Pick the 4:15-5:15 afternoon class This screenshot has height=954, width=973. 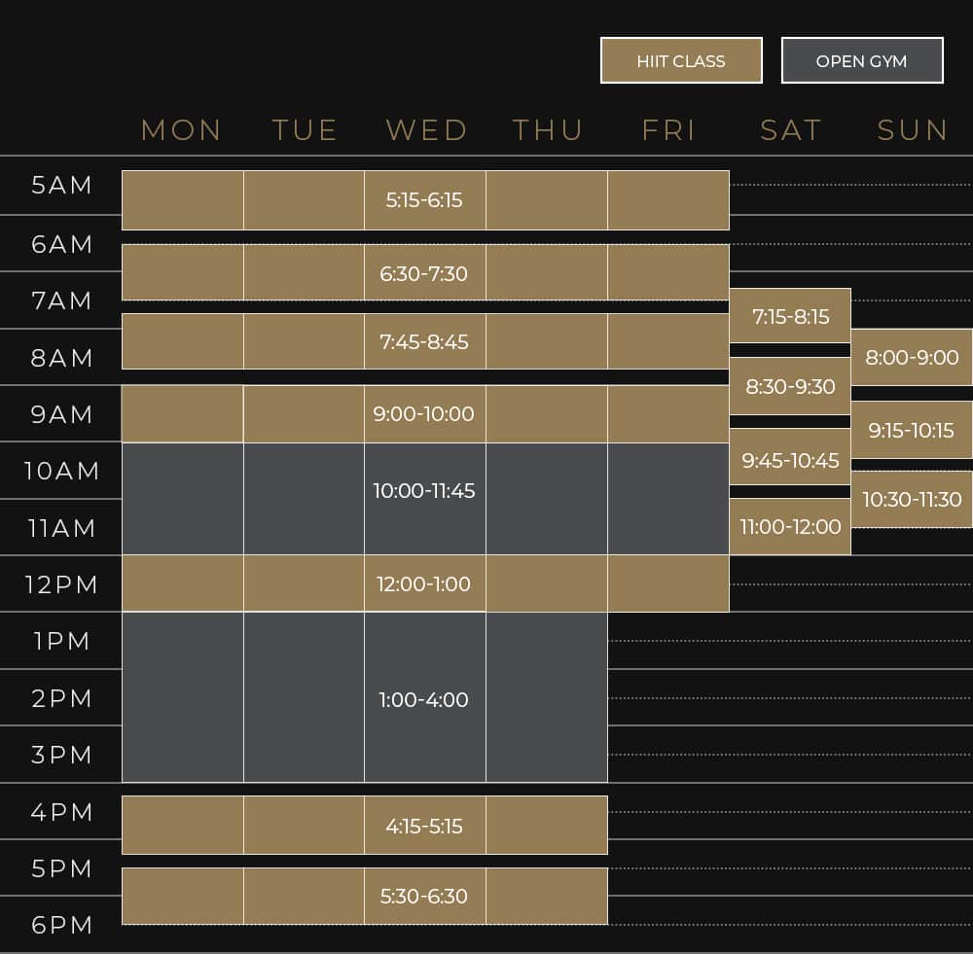click(x=424, y=827)
